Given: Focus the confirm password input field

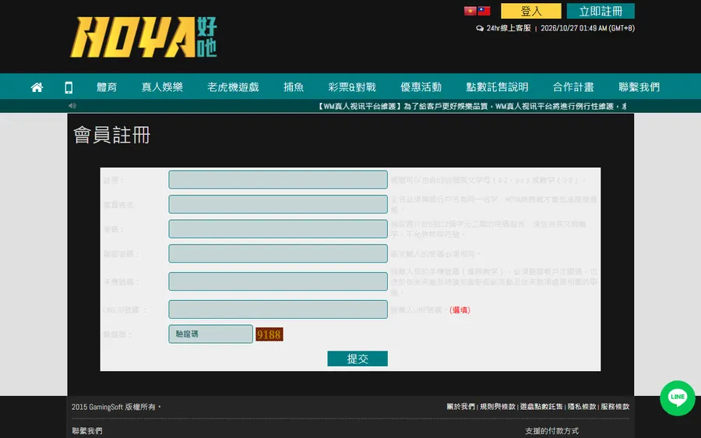Looking at the screenshot, I should pos(278,253).
